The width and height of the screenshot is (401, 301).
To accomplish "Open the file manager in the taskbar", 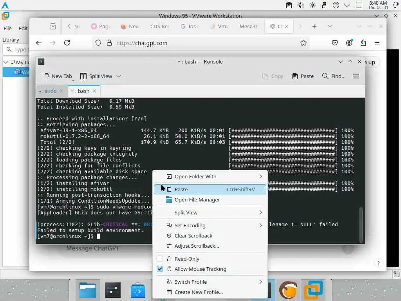I will pyautogui.click(x=88, y=290).
